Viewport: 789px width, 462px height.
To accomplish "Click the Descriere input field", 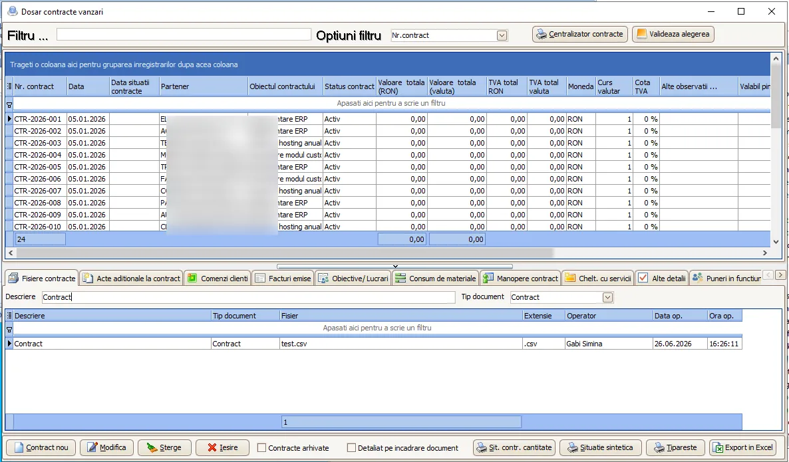I will (x=249, y=297).
